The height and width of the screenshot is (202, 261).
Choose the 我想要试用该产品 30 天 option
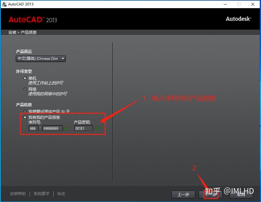click(x=25, y=111)
